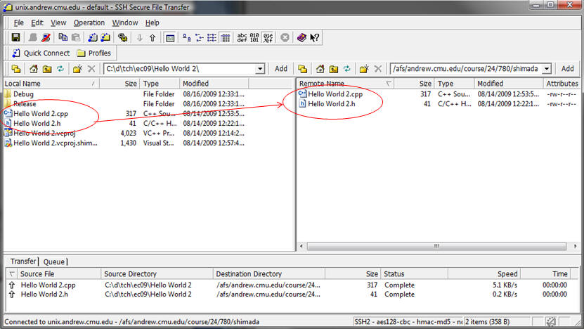Image resolution: width=584 pixels, height=329 pixels.
Task: Click left arrow of remote pane scrollbar
Action: 301,246
